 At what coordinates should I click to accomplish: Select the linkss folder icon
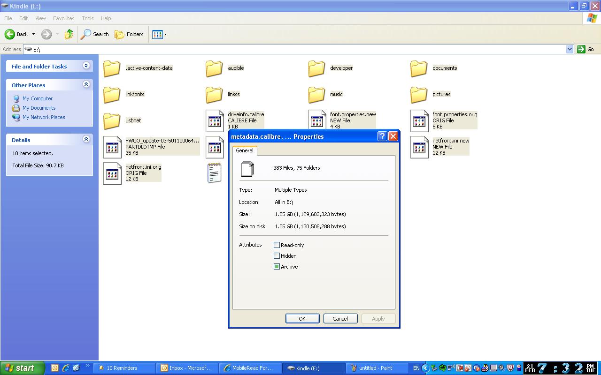pos(214,95)
